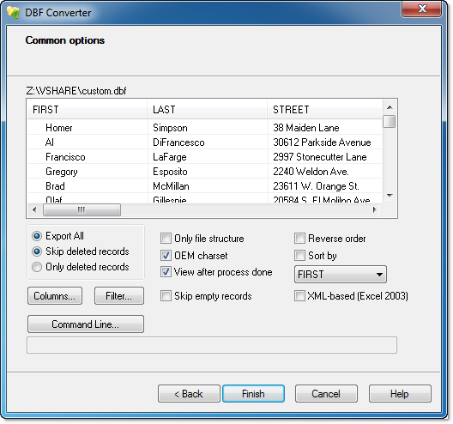Disable View after process done
This screenshot has height=424, width=453.
point(166,272)
